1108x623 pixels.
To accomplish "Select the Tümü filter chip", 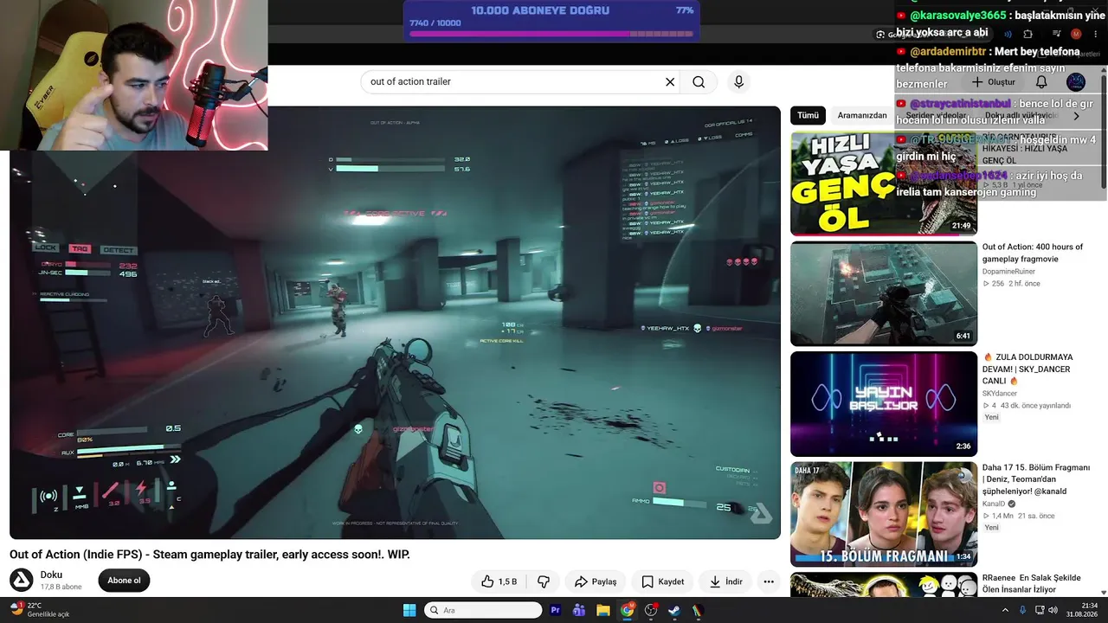I will click(808, 115).
